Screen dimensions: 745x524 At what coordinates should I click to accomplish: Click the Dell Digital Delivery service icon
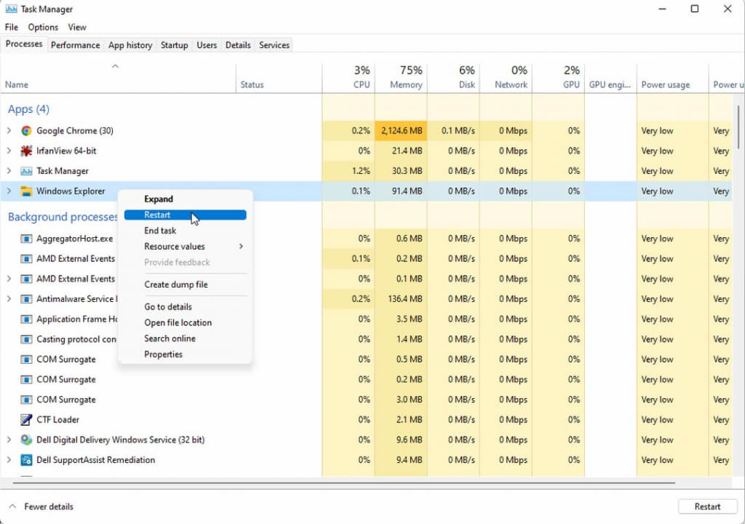(x=26, y=440)
